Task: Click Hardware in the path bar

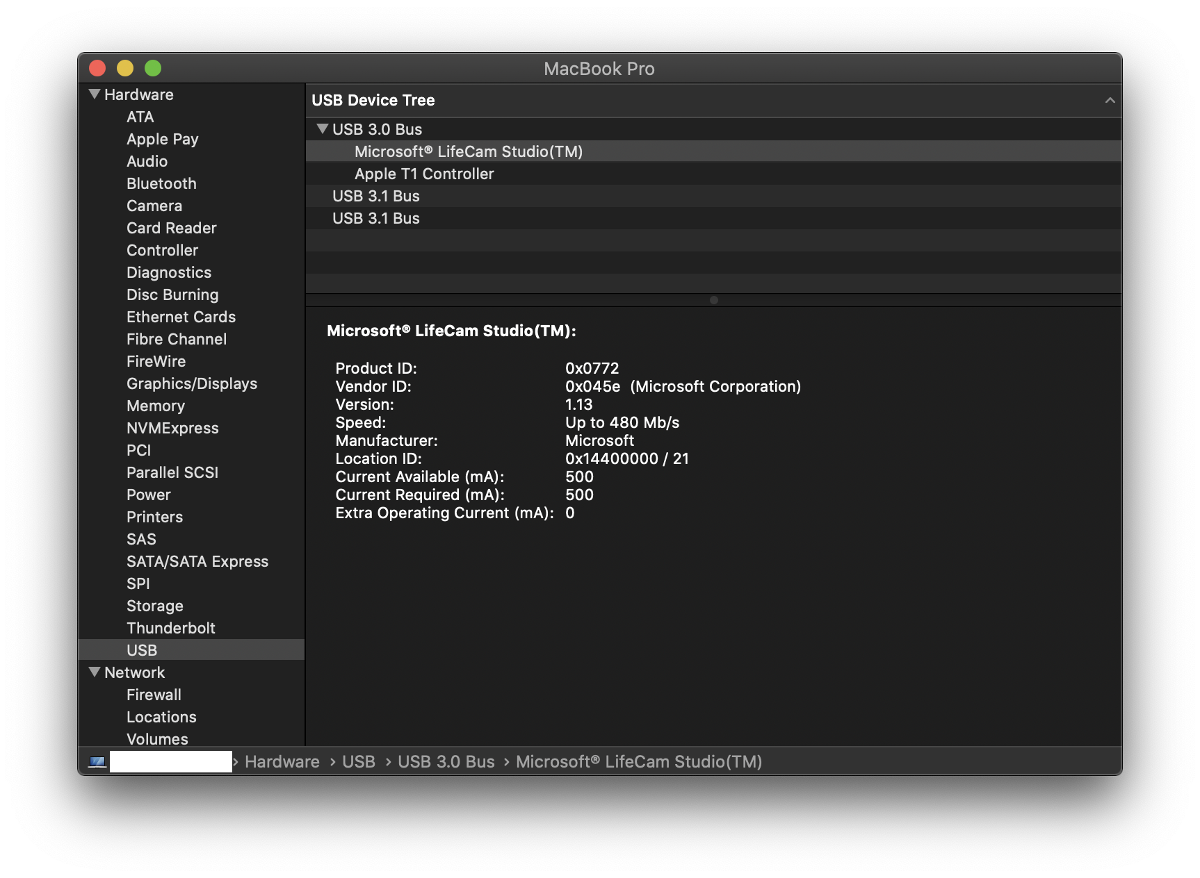Action: (x=282, y=762)
